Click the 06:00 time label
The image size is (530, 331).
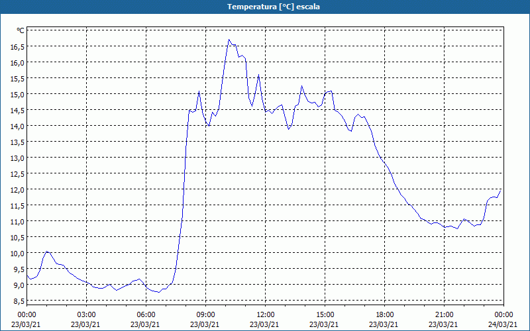[x=146, y=314]
